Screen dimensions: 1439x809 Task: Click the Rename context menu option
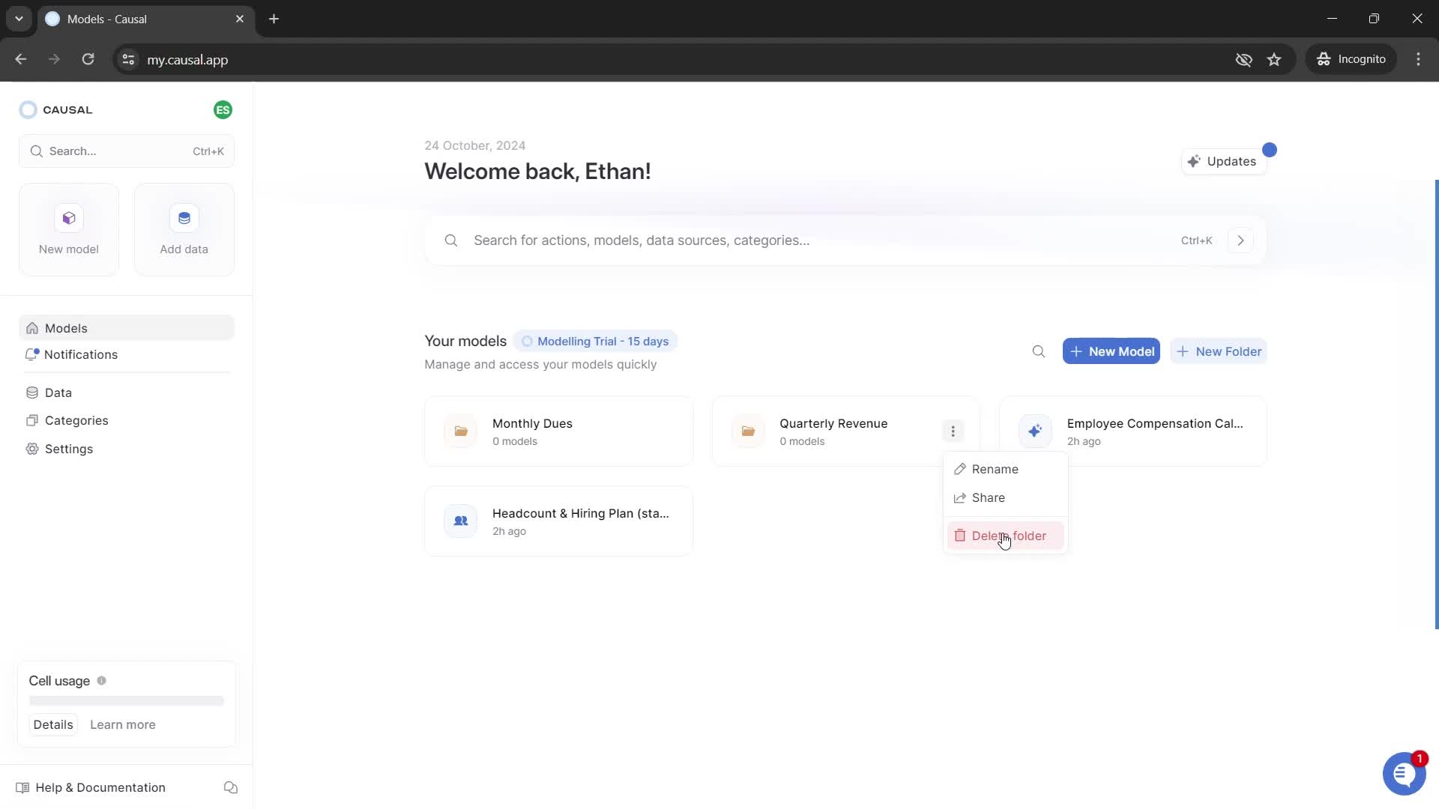coord(995,469)
